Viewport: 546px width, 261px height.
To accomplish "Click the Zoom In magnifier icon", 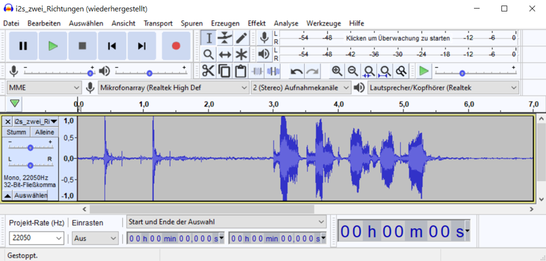I will 337,71.
